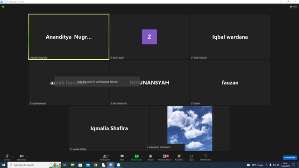
Task: Open the View layout menu
Action: point(293,7)
